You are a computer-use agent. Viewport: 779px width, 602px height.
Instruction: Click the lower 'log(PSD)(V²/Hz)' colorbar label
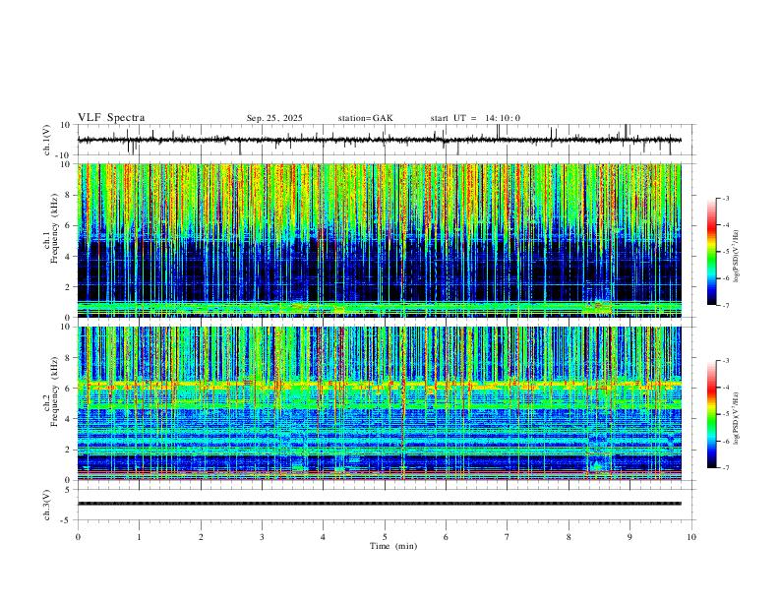[736, 419]
